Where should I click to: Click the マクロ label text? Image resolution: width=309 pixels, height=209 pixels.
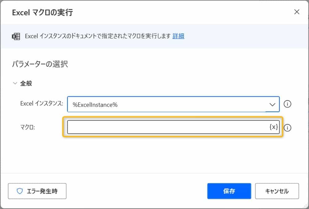pyautogui.click(x=28, y=127)
